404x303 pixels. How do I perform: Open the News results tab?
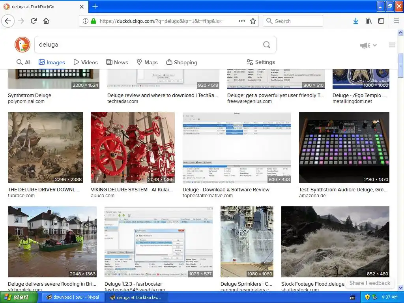117,62
